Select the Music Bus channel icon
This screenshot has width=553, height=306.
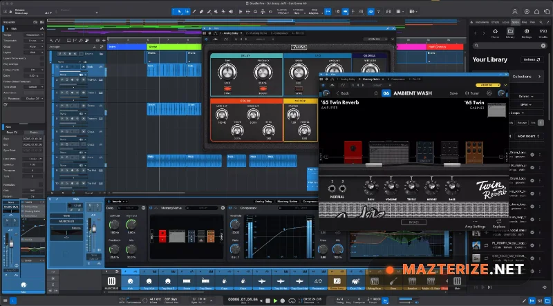[x=111, y=281]
